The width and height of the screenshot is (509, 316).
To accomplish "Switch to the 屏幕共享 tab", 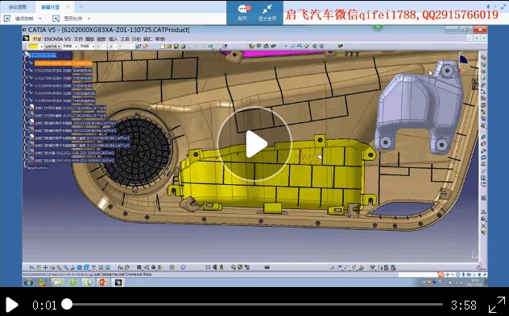I will [x=50, y=6].
